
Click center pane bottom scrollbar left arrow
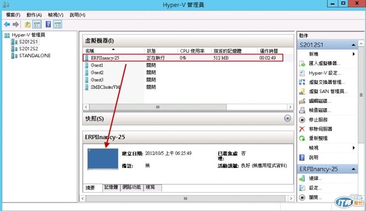click(x=83, y=198)
